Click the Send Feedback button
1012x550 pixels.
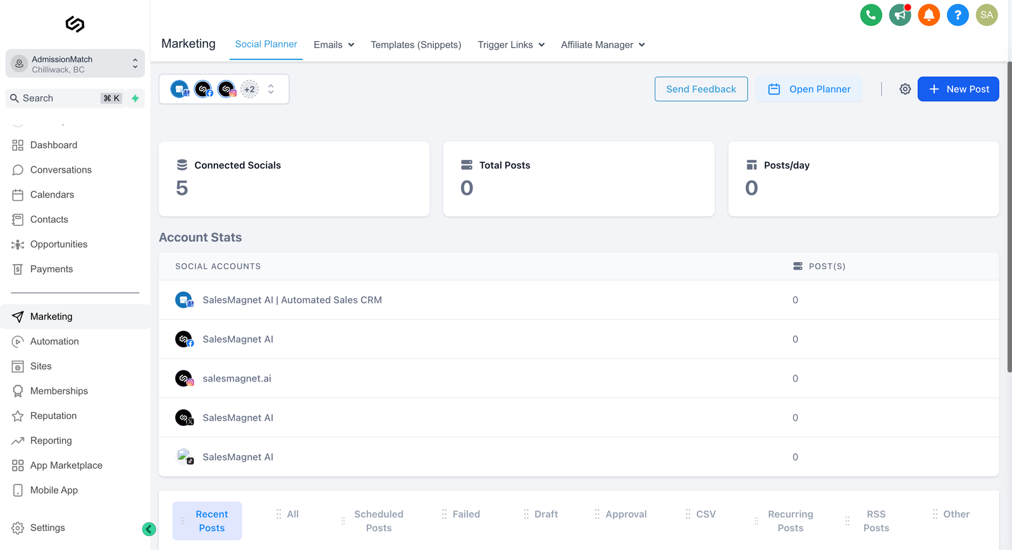(x=701, y=89)
